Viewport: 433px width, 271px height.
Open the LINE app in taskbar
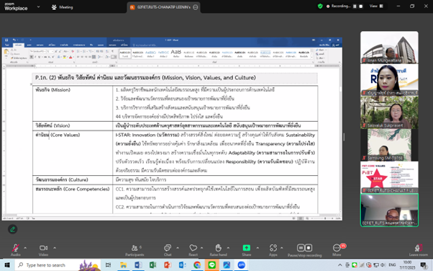(211, 265)
